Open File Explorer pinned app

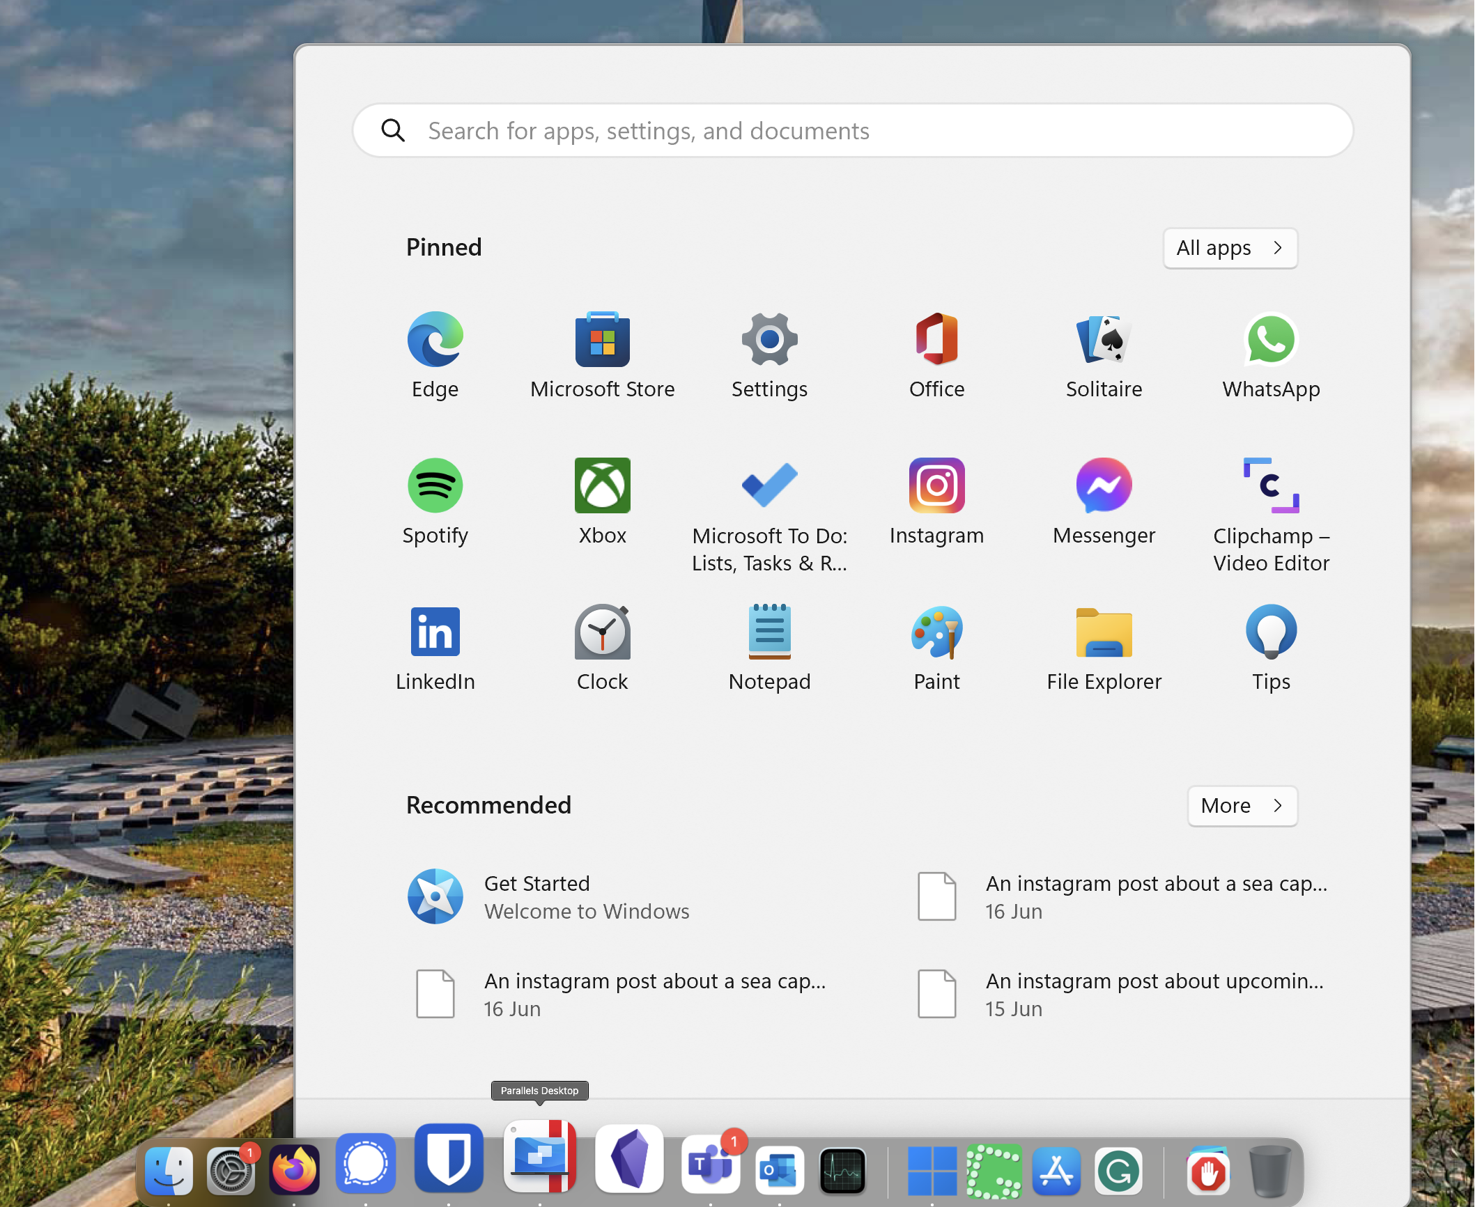[1104, 648]
